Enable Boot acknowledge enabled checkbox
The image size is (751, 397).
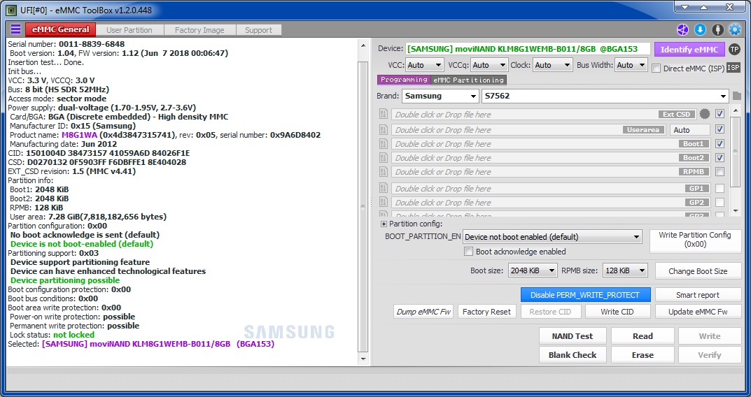468,251
